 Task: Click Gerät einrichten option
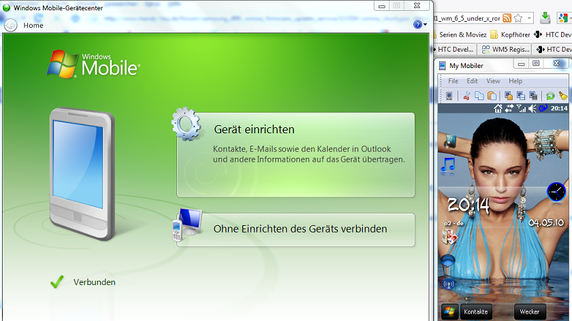point(296,155)
